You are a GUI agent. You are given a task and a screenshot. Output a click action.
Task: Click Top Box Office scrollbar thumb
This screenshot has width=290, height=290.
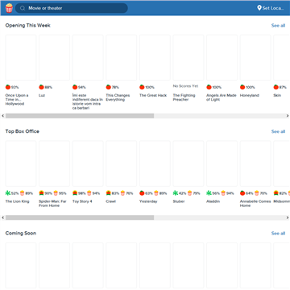80,217
